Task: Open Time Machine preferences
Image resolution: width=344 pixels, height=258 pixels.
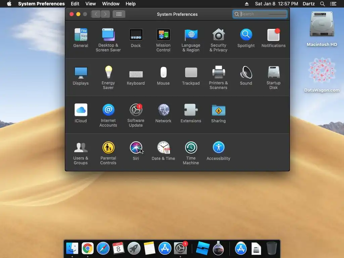Action: pos(191,153)
